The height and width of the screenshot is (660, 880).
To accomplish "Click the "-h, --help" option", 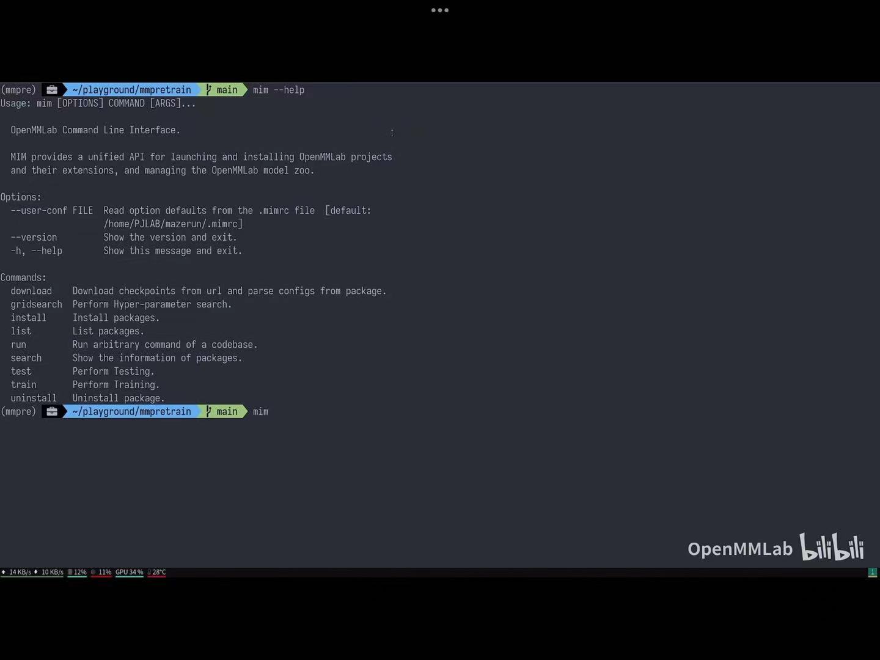I will click(x=36, y=251).
